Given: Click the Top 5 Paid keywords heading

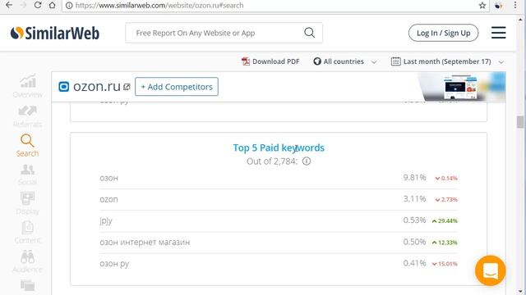Looking at the screenshot, I should pos(279,147).
